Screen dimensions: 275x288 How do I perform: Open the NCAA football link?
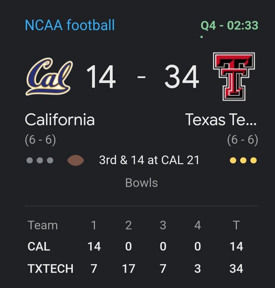point(70,25)
